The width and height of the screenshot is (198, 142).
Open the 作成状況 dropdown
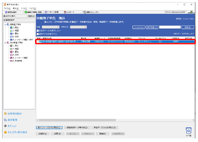[x=78, y=27]
